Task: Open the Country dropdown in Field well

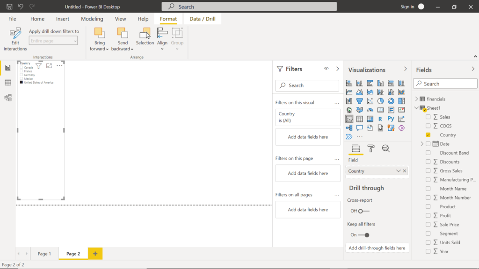Action: tap(398, 170)
